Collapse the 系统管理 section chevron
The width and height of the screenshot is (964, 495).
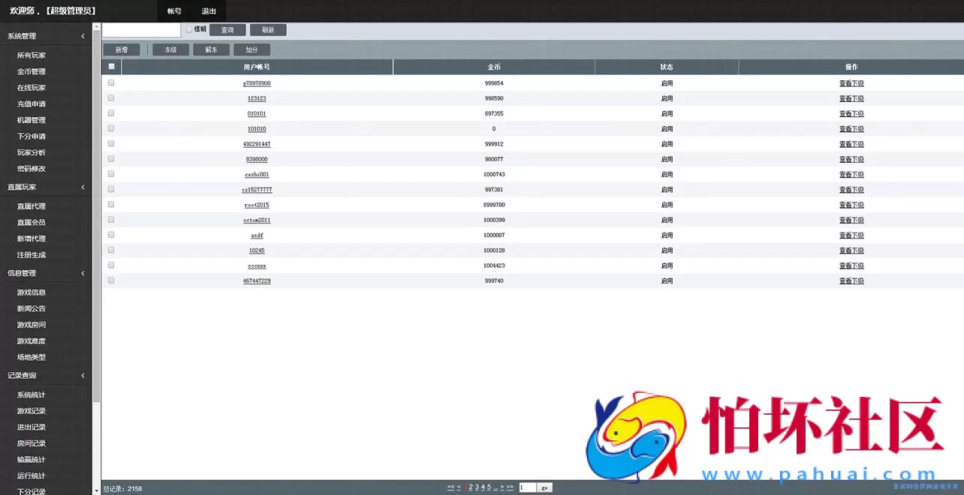pyautogui.click(x=83, y=36)
